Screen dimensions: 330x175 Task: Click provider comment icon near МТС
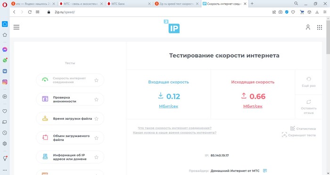pyautogui.click(x=265, y=171)
